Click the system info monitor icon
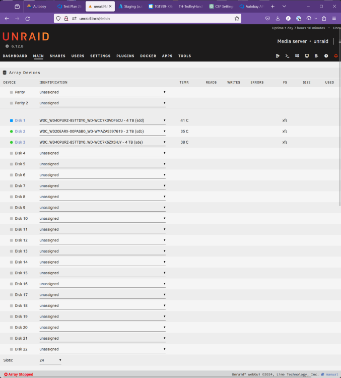The width and height of the screenshot is (341, 378). tap(307, 56)
